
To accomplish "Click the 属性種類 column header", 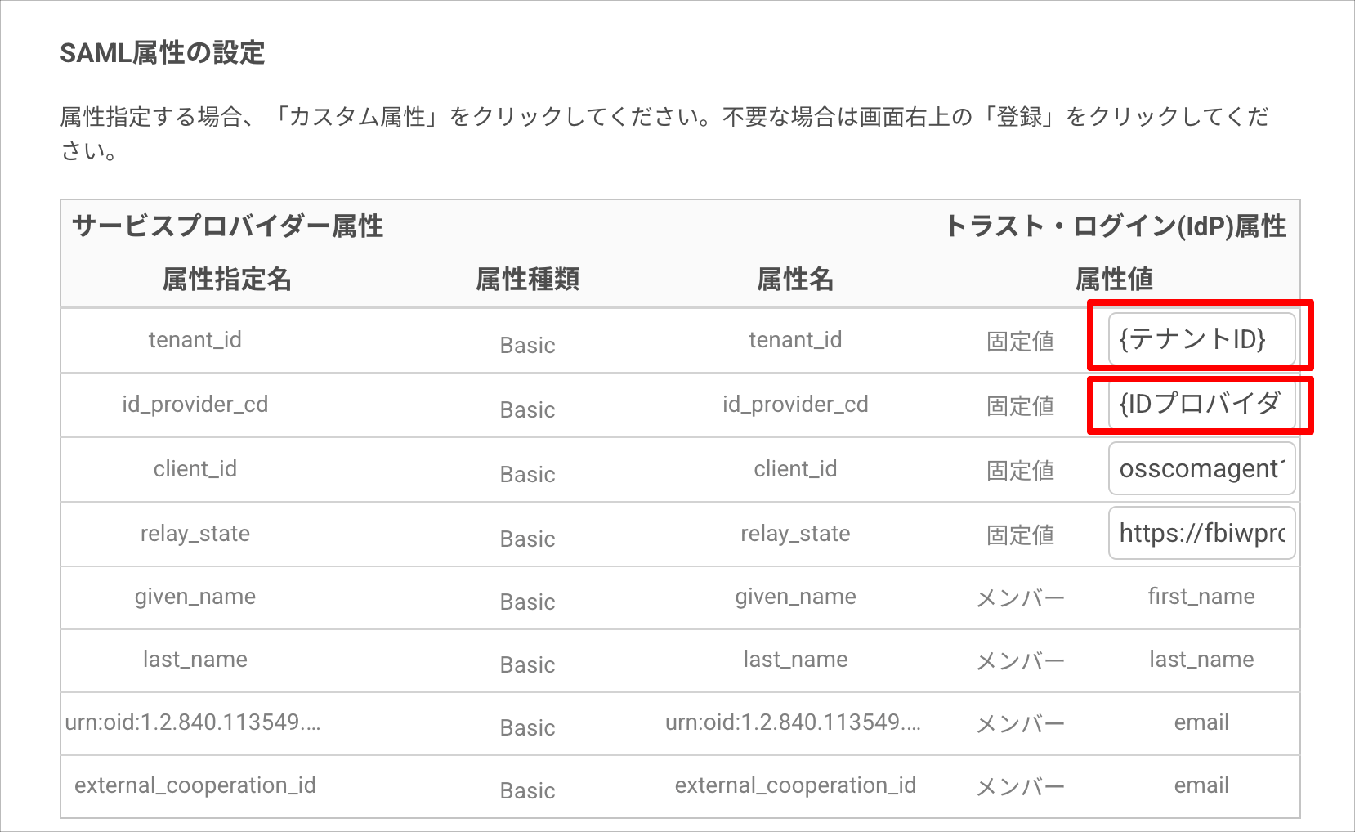I will point(527,280).
